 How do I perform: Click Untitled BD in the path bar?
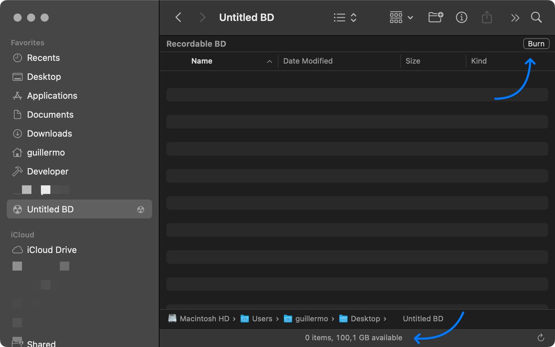coord(423,319)
